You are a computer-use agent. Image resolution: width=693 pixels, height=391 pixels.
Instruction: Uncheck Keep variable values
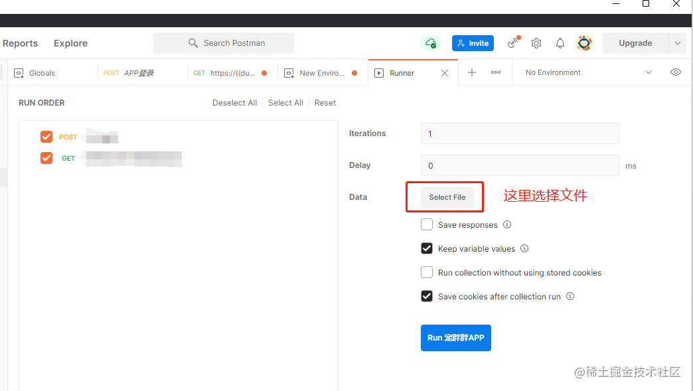coord(427,249)
